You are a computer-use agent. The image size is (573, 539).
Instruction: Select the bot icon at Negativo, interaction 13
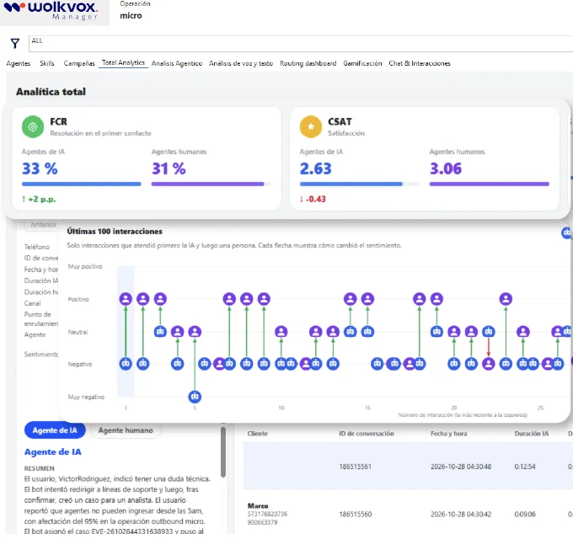[333, 364]
